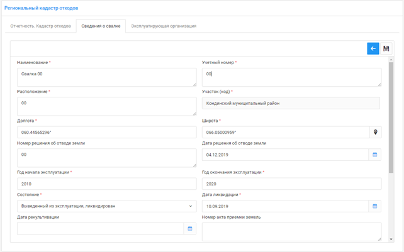
Task: Click the save floppy disk icon
Action: tap(386, 48)
